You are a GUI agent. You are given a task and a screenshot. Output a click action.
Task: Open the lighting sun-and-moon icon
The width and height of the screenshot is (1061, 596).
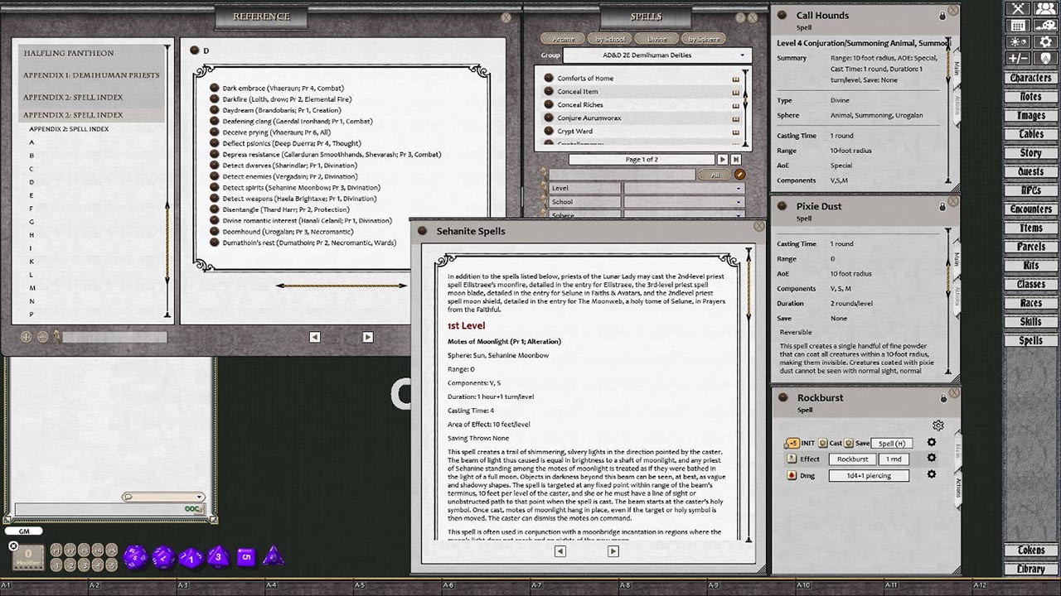pyautogui.click(x=1019, y=41)
